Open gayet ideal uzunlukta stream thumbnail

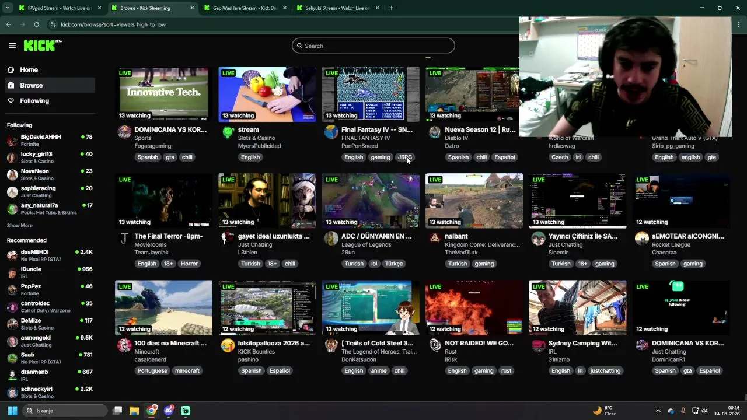coord(267,201)
